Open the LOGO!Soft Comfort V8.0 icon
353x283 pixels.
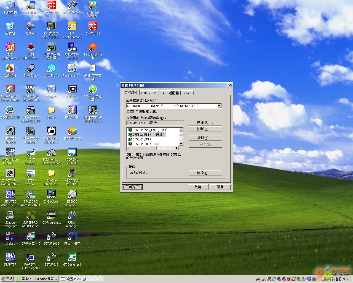coord(31,93)
